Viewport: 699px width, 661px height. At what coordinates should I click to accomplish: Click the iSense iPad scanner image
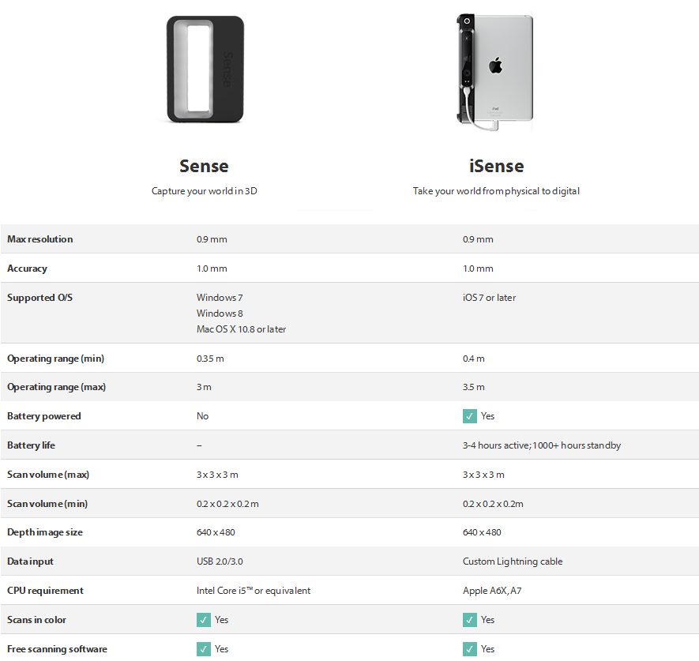(495, 72)
